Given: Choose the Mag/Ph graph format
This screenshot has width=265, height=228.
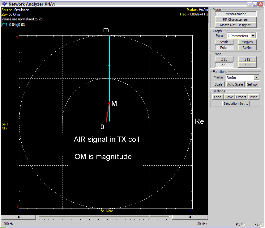Looking at the screenshot, I should (x=247, y=42).
